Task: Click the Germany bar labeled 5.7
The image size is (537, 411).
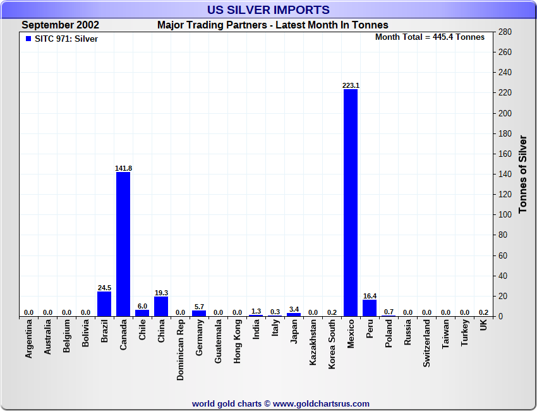Action: coord(199,313)
